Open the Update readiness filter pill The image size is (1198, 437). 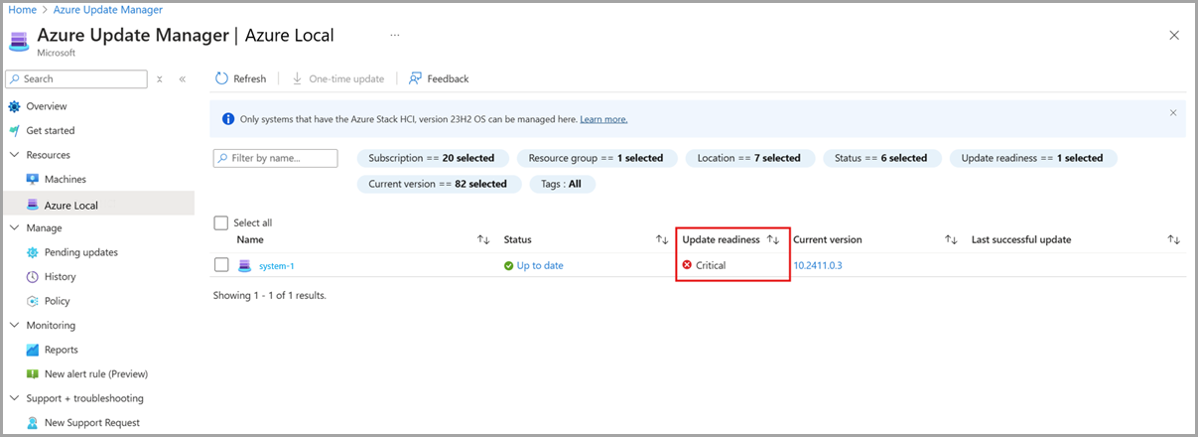(x=1033, y=158)
